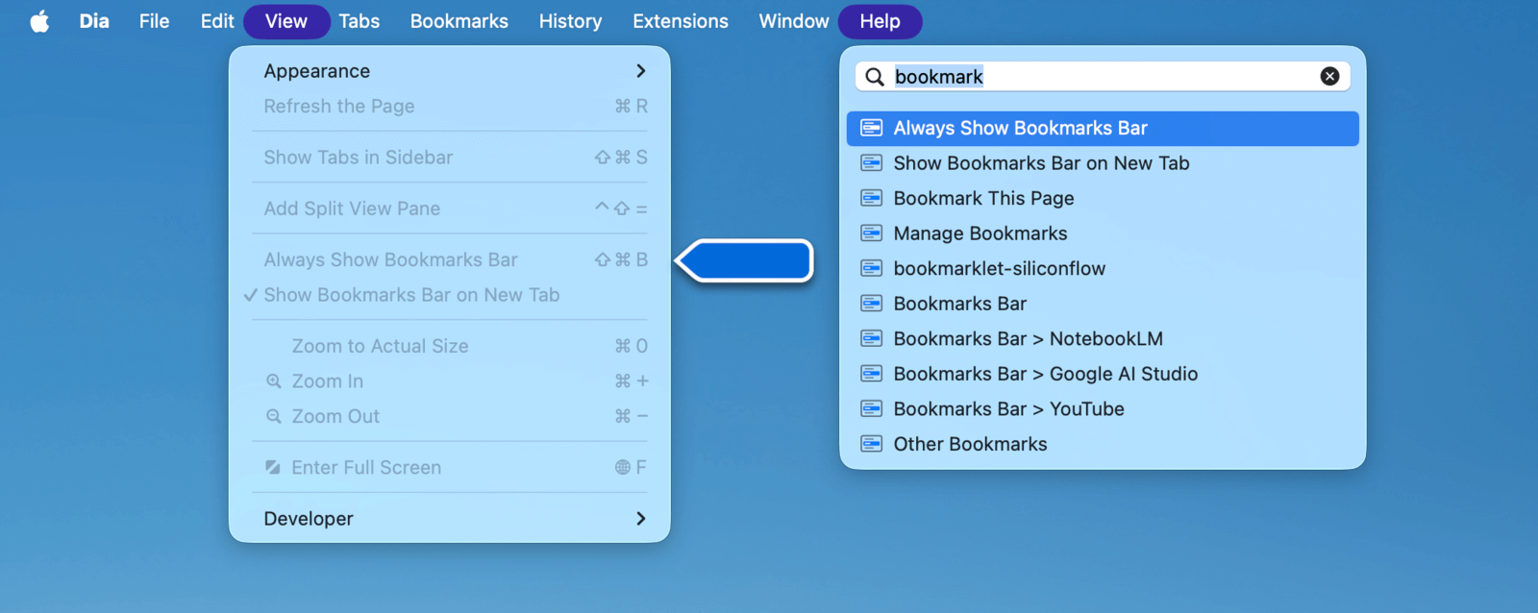The width and height of the screenshot is (1538, 613).
Task: Expand the Developer submenu arrow
Action: 640,519
